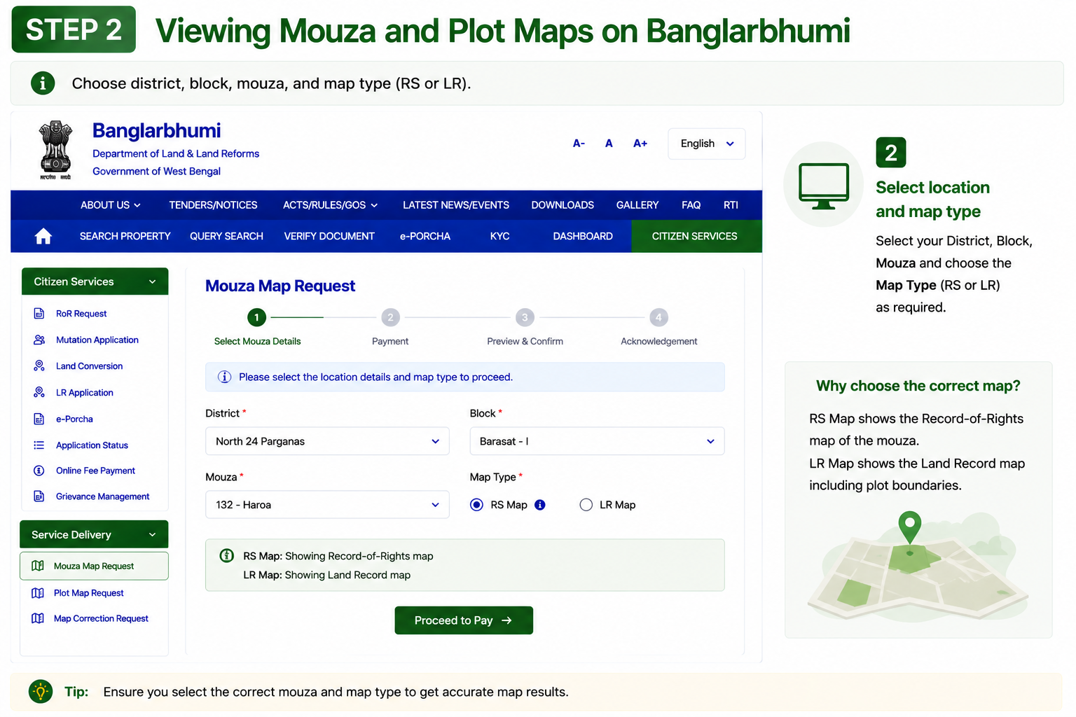Click the RoR Request document icon

(39, 314)
